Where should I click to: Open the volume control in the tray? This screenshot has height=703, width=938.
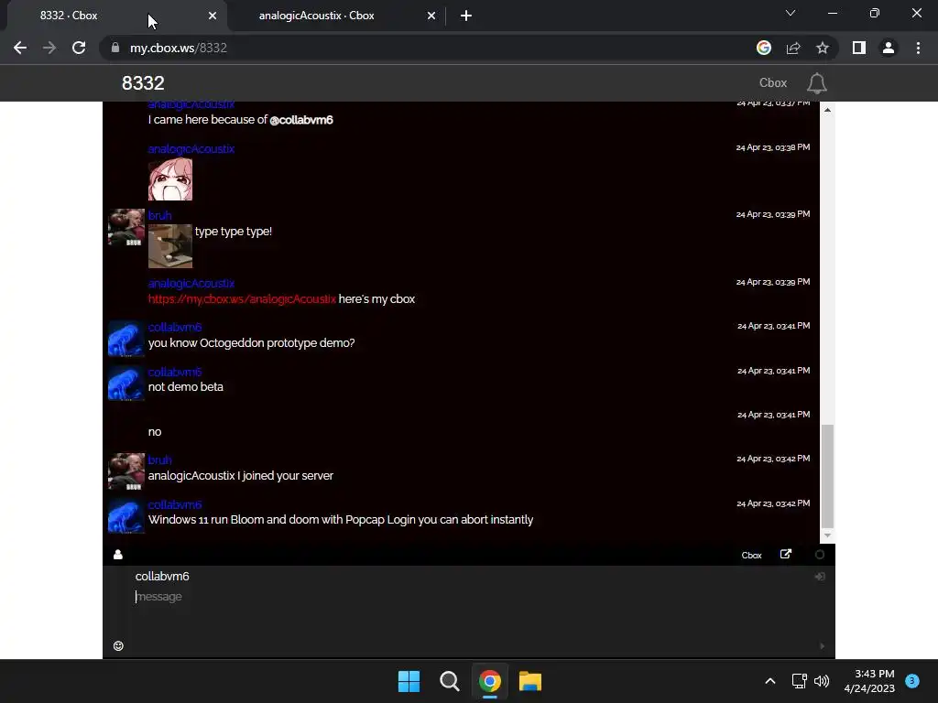pos(822,681)
